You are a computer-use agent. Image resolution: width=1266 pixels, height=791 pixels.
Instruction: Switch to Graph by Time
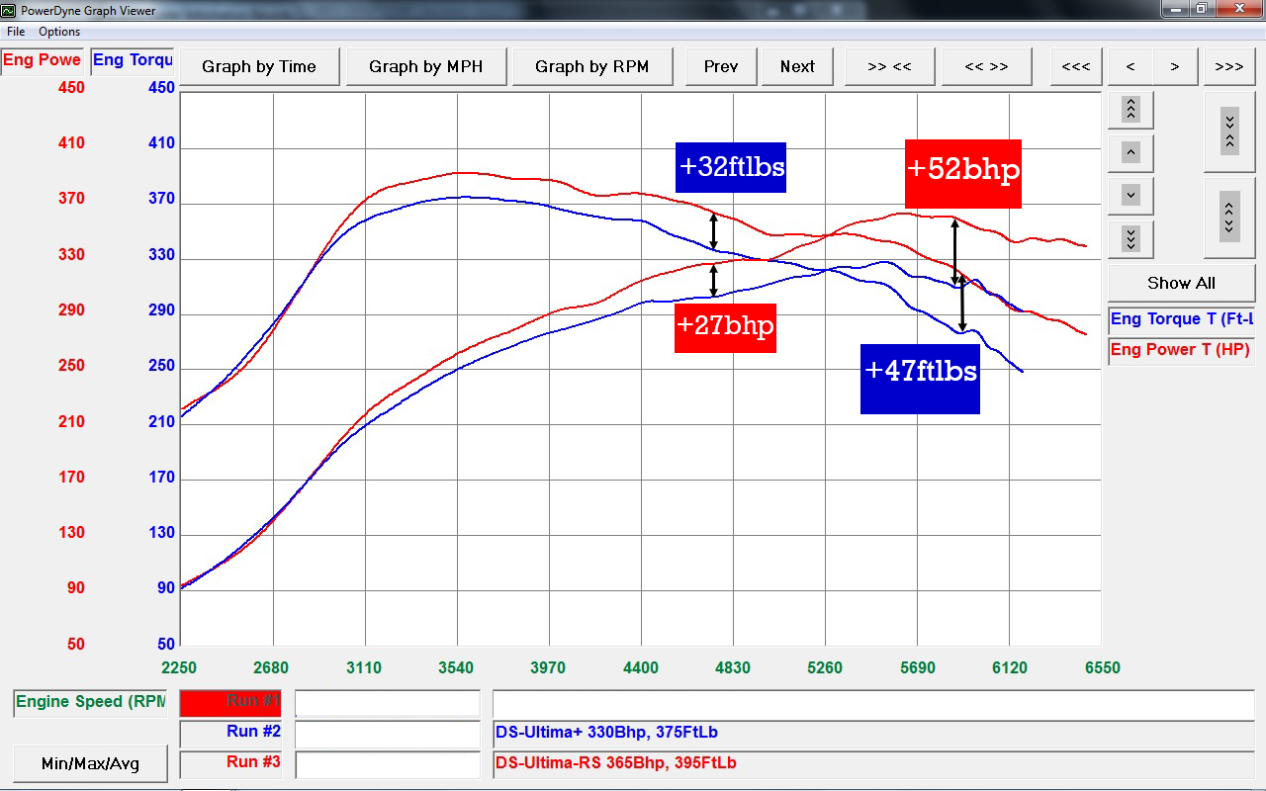[x=259, y=67]
